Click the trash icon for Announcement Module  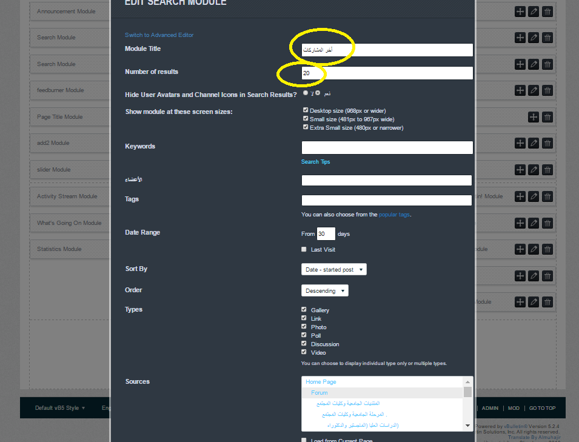coord(547,12)
